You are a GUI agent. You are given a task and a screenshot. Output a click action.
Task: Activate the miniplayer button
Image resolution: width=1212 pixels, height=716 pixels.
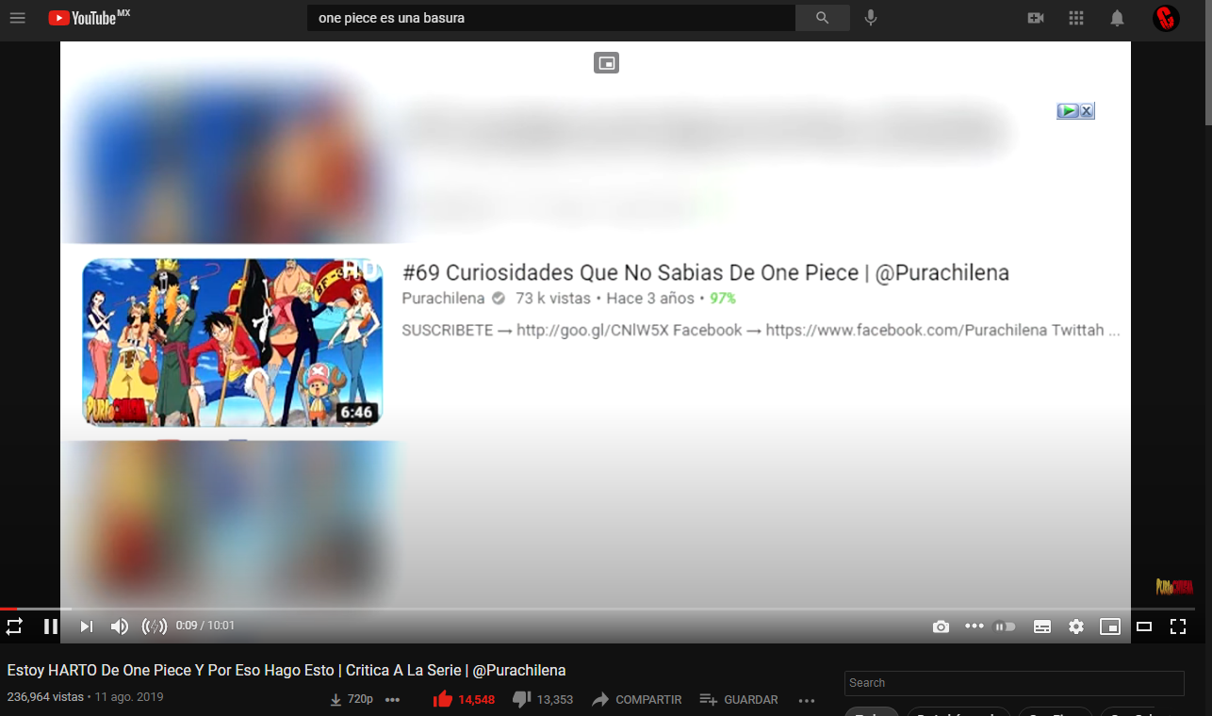(x=1110, y=626)
